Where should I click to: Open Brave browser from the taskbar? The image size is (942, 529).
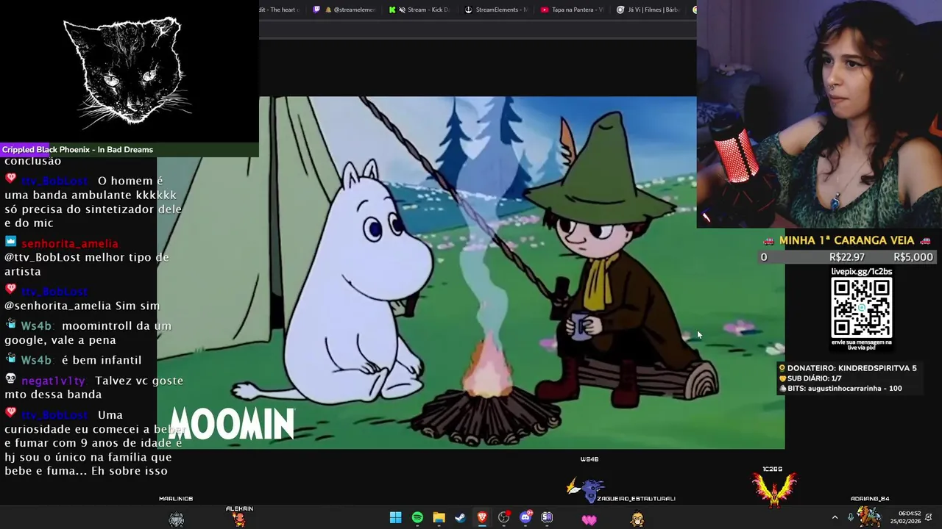click(482, 518)
